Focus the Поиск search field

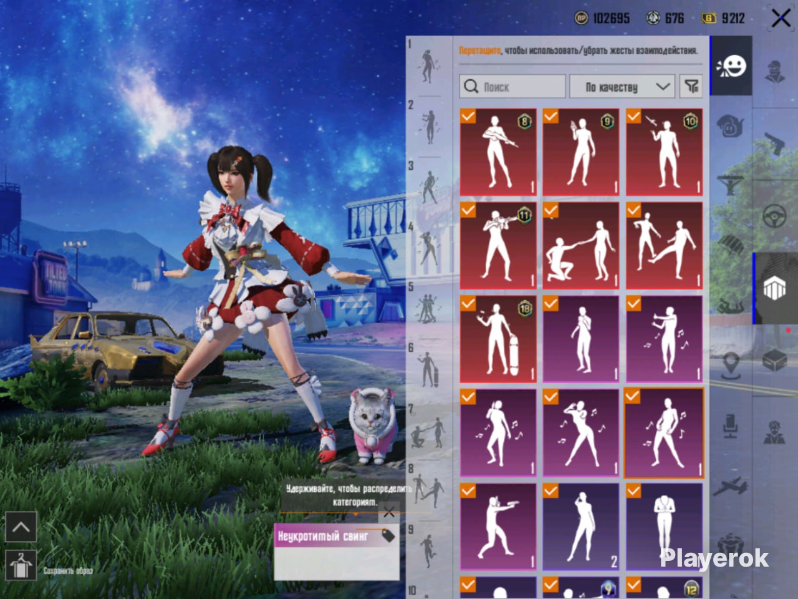point(512,87)
